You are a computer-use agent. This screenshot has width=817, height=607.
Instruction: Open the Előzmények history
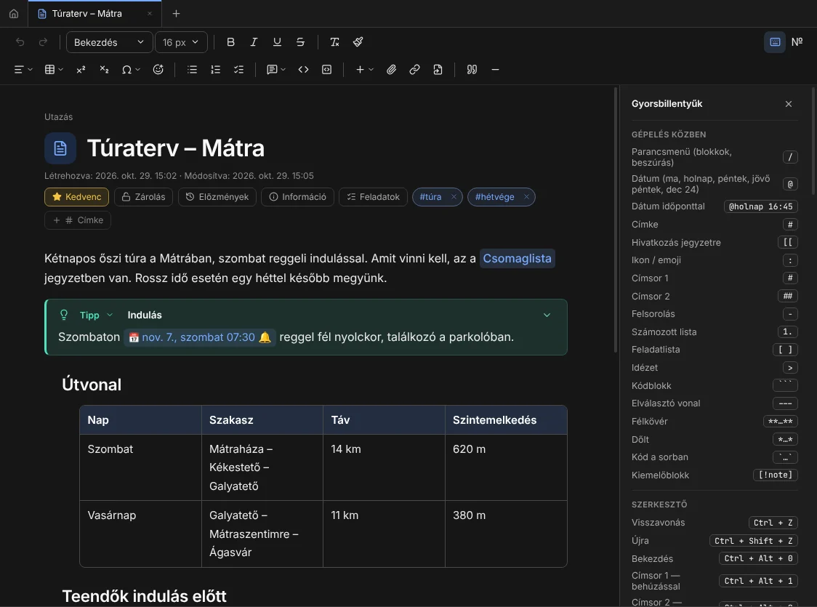(x=217, y=197)
